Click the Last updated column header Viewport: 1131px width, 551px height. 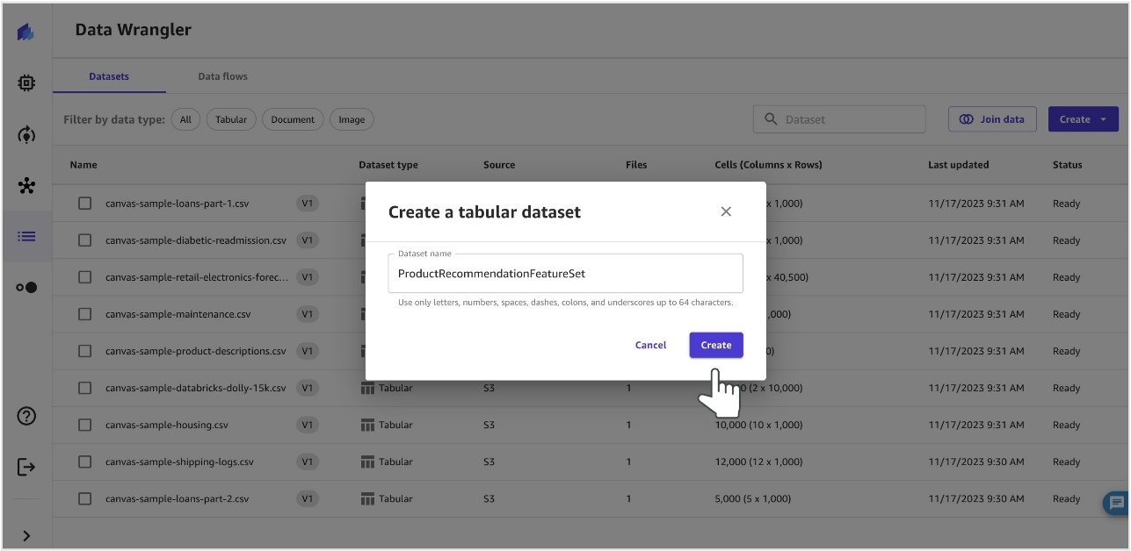point(958,165)
